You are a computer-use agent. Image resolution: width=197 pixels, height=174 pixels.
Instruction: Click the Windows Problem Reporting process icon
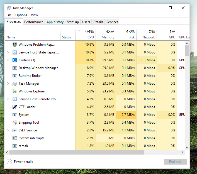click(15, 45)
